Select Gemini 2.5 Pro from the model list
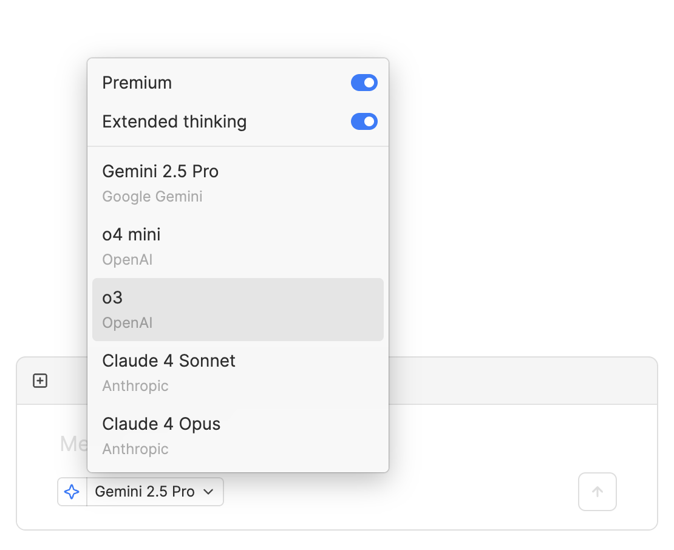The height and width of the screenshot is (550, 674). (237, 183)
